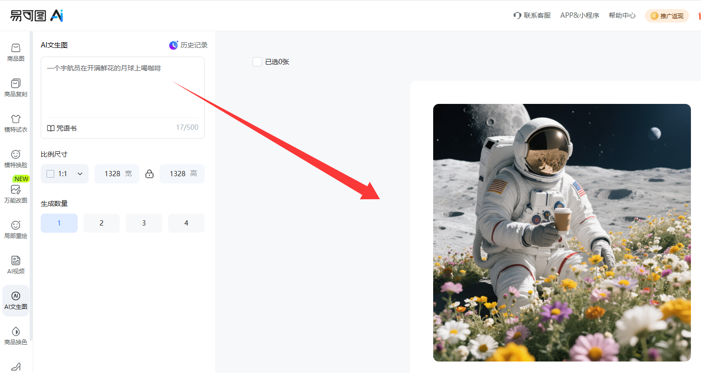
Task: Expand the 1:1 ratio dropdown
Action: tap(65, 174)
